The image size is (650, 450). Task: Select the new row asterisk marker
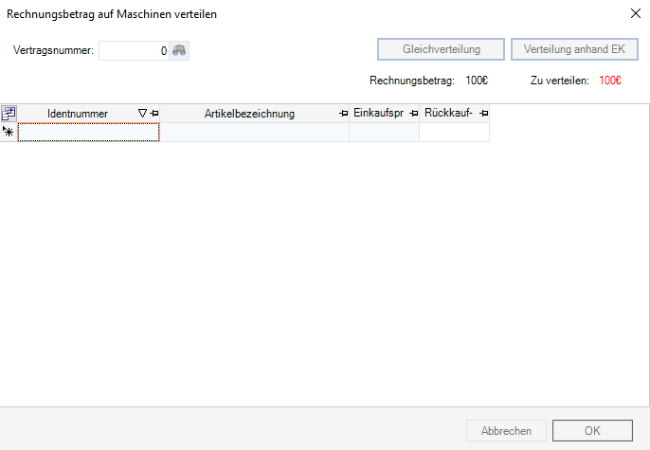9,133
